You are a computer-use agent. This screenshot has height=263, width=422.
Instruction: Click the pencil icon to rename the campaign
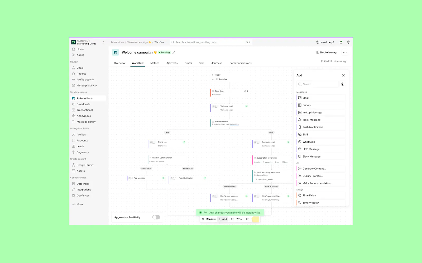[174, 52]
